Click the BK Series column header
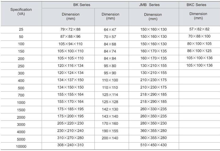The image size is (220, 151). [x=85, y=5]
